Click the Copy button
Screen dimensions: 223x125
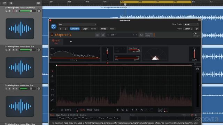point(85,29)
